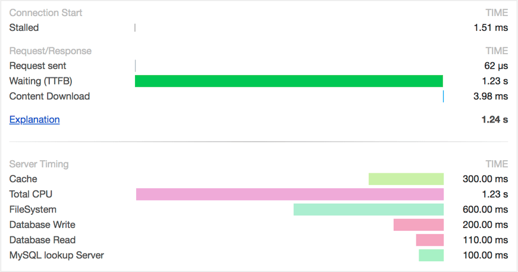
Task: Select the Connection Start section header
Action: click(46, 12)
